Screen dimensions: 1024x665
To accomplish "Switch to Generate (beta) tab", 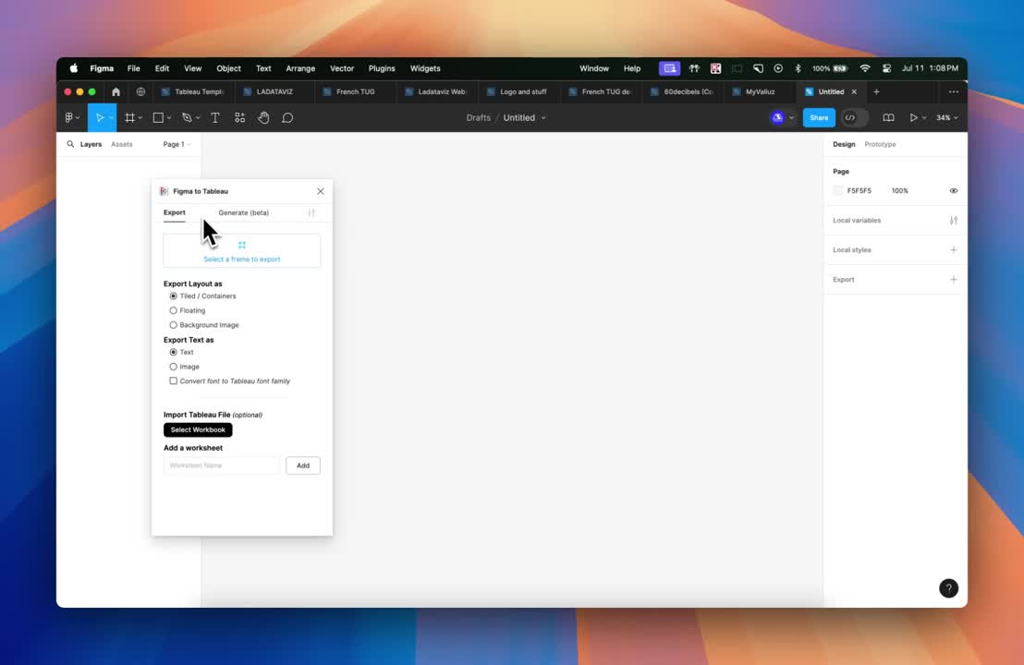I will tap(243, 213).
